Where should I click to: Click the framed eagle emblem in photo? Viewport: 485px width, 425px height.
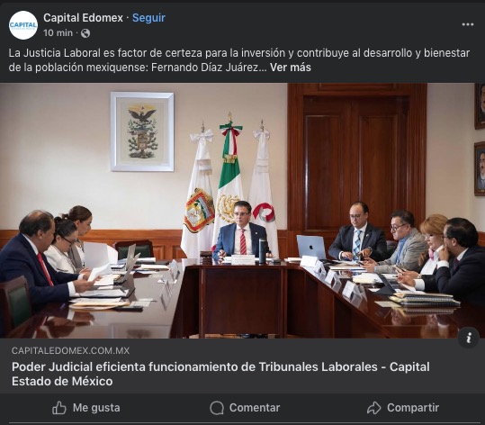142,131
